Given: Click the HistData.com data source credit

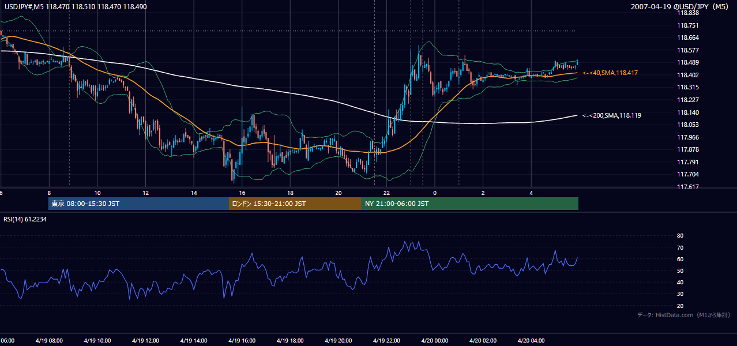Looking at the screenshot, I should 683,315.
